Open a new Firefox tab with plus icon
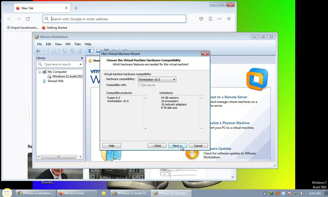Screen dimensions: 328x197 coord(76,8)
